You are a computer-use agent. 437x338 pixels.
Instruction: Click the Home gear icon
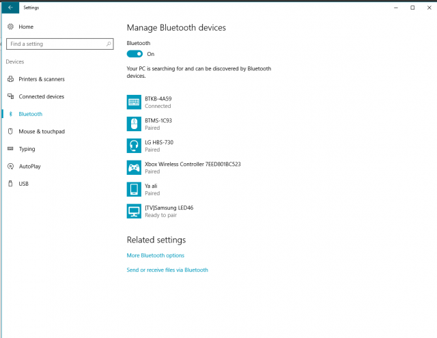pyautogui.click(x=10, y=27)
